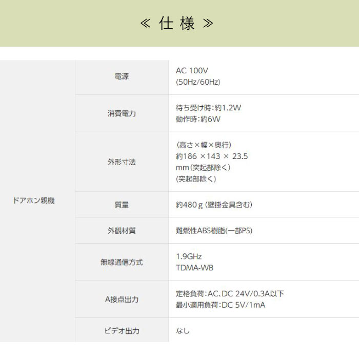Screen dimensions: 359x359
Task: Click the ビデオ出力 label cell
Action: coord(122,331)
